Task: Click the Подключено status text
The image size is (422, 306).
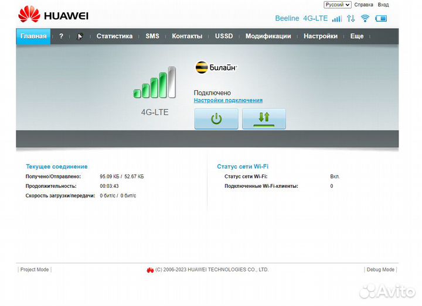Action: point(212,93)
